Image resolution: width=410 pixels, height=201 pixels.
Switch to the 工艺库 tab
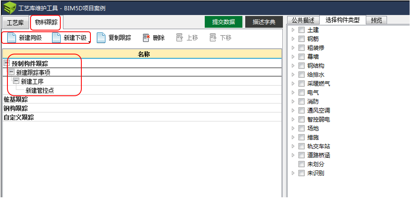point(15,22)
